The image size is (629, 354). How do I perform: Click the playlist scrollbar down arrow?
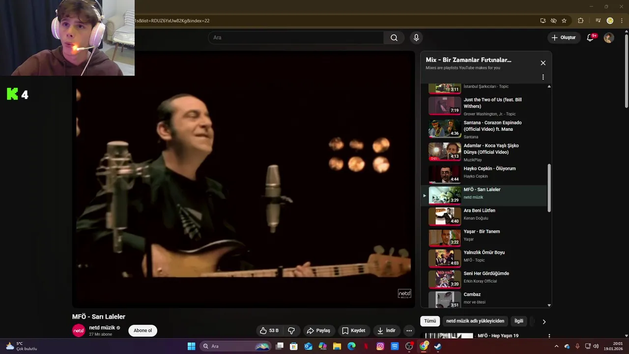point(549,305)
